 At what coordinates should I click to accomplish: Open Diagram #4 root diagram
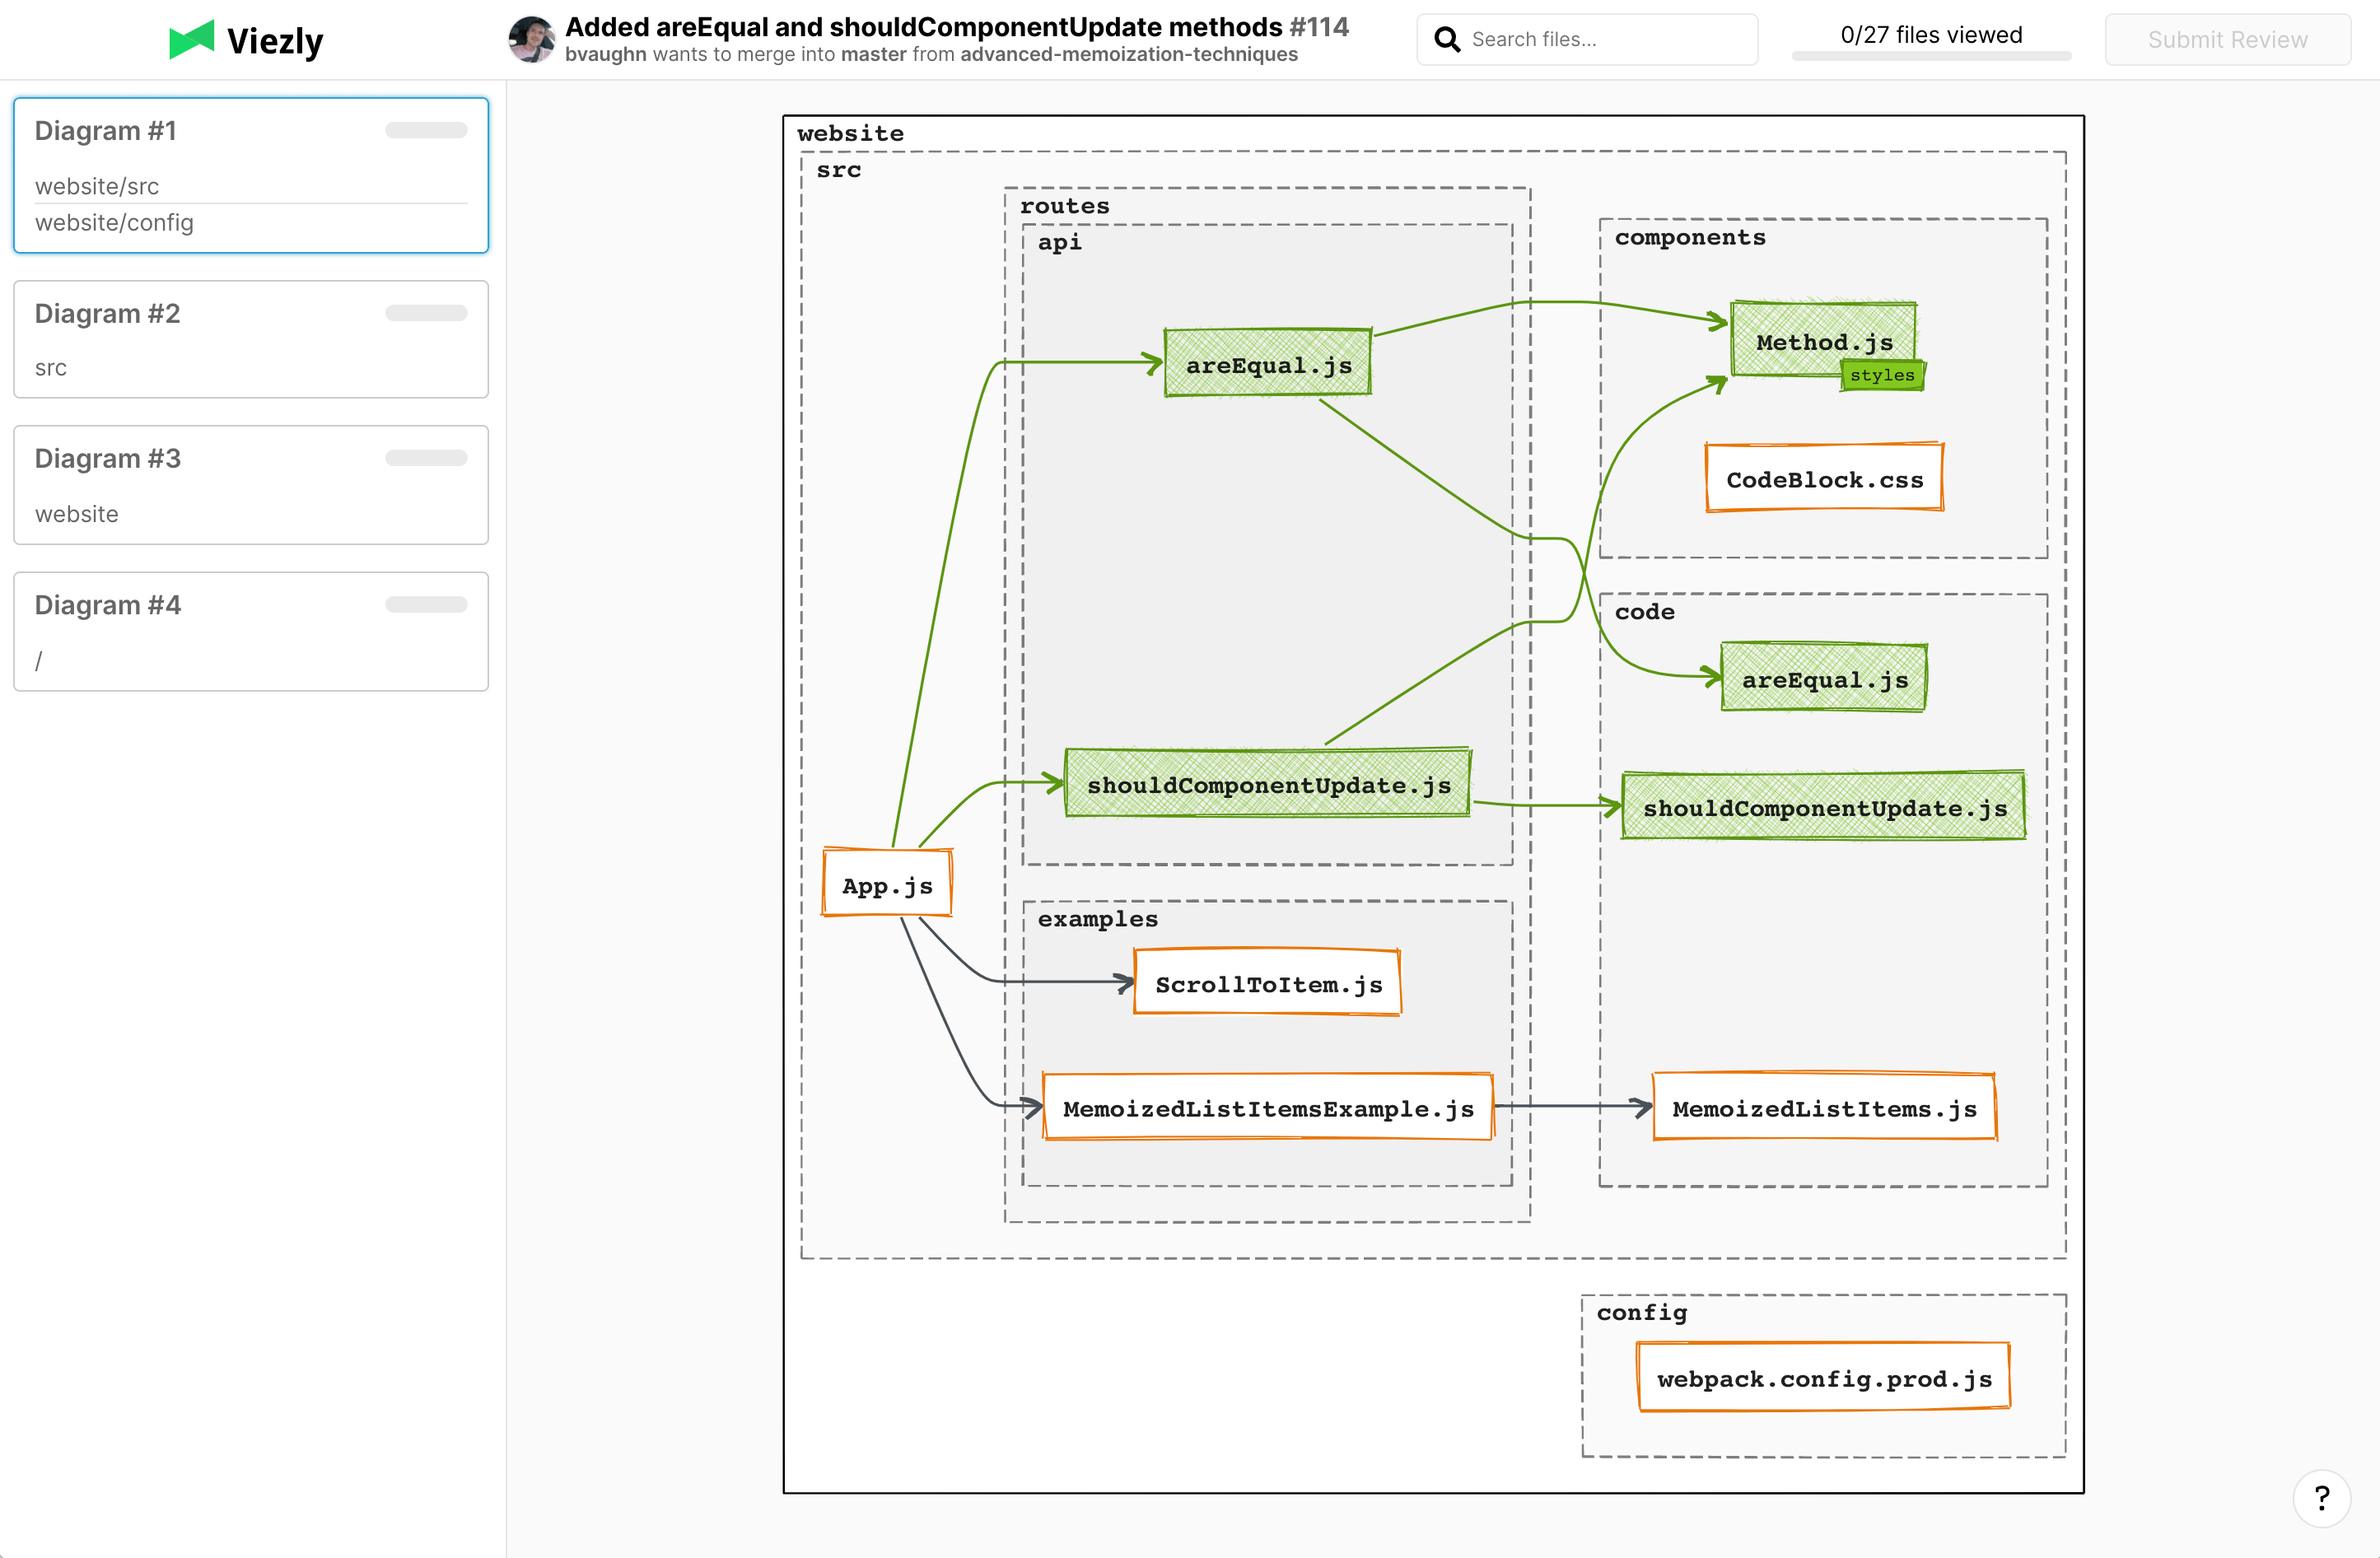(250, 631)
